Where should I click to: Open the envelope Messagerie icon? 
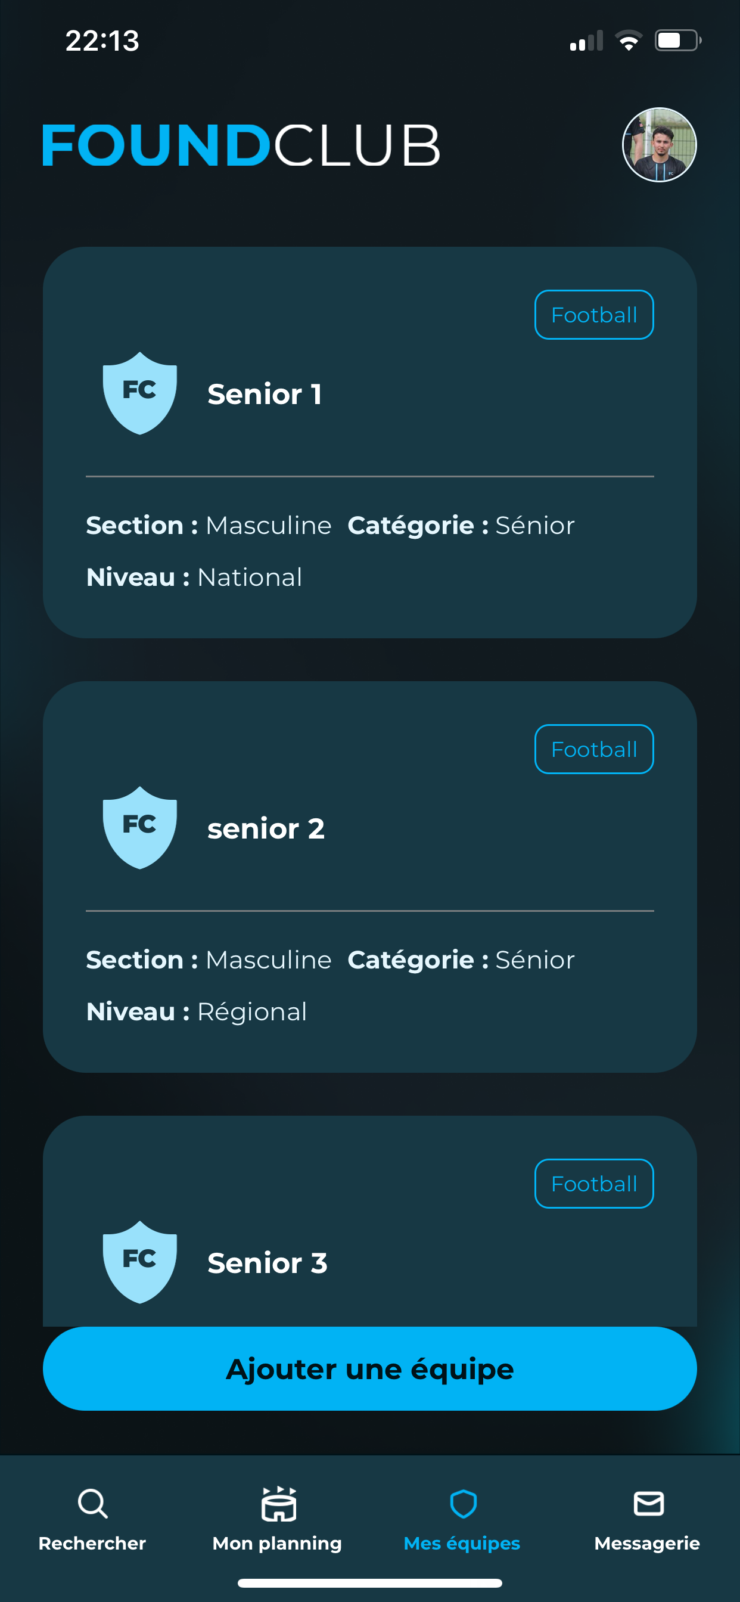648,1504
